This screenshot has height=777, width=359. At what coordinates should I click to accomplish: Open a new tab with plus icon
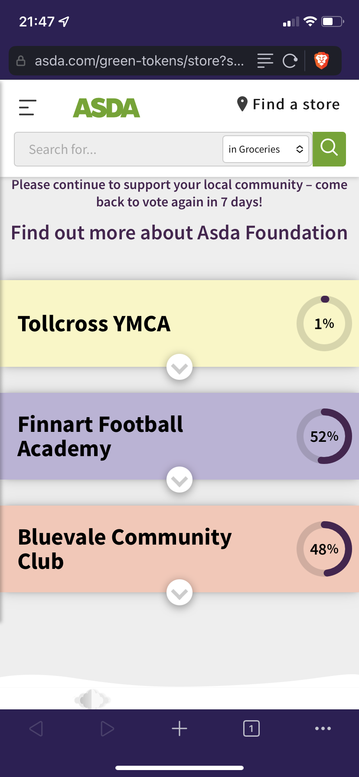(179, 728)
